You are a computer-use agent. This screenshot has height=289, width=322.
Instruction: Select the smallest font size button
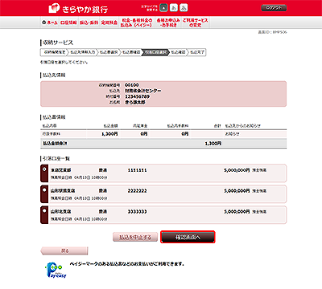163,8
